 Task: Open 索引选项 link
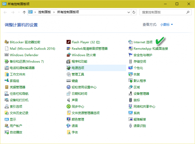pos(16,106)
